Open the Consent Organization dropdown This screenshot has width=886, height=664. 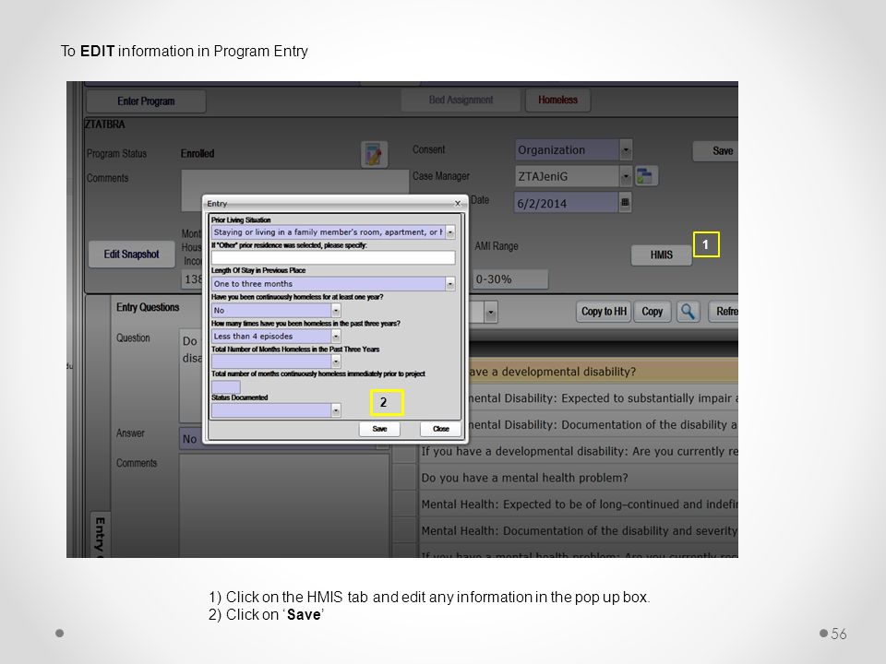point(626,150)
